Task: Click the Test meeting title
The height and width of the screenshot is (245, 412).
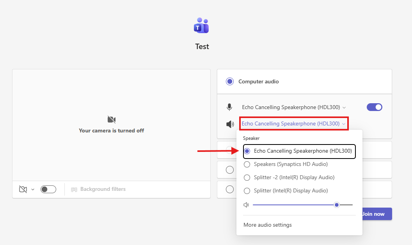Action: pyautogui.click(x=202, y=47)
